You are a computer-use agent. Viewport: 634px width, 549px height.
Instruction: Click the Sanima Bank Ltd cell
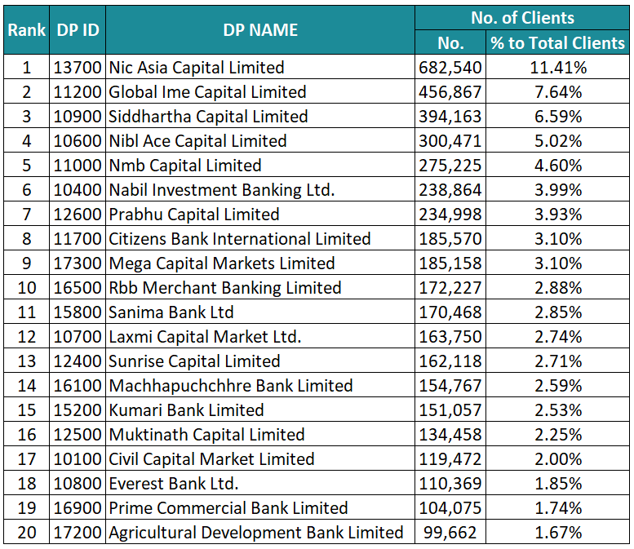[x=171, y=312]
